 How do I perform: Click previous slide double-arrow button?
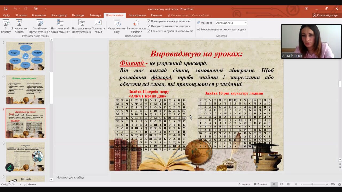pos(340,164)
